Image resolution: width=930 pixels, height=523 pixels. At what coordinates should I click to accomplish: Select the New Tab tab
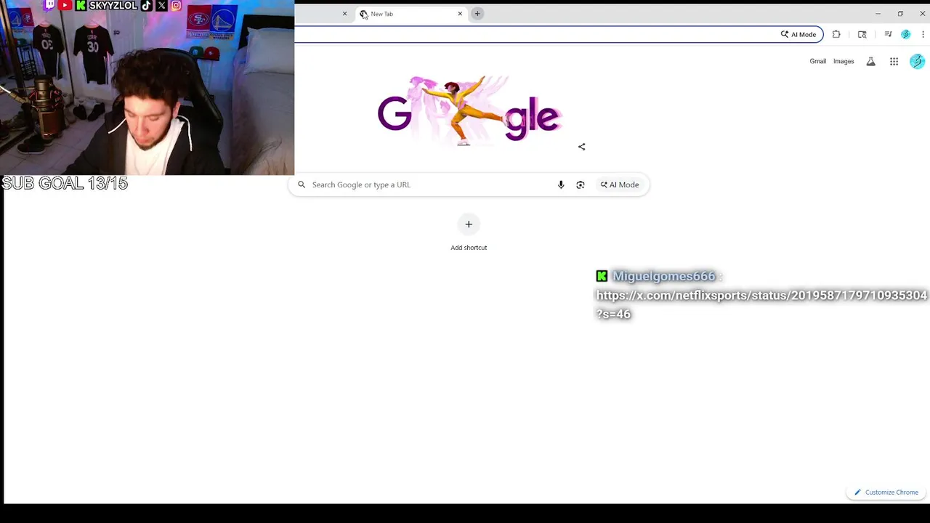[x=411, y=14]
